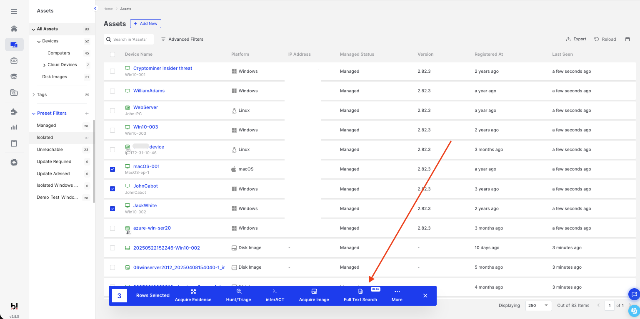This screenshot has width=640, height=319.
Task: Click the Acquire Evidence icon in action bar
Action: (x=193, y=292)
